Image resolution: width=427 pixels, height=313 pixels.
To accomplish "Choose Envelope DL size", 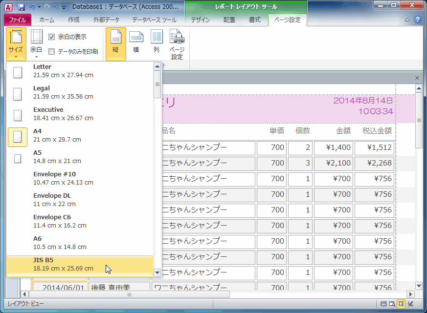I will click(x=80, y=200).
